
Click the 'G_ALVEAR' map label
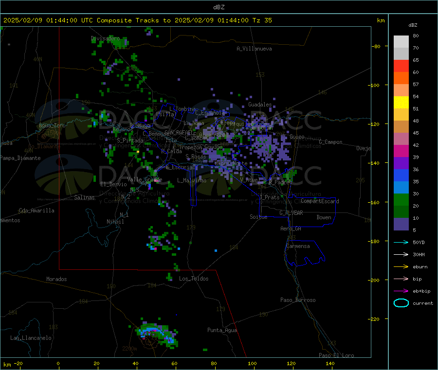tap(291, 213)
